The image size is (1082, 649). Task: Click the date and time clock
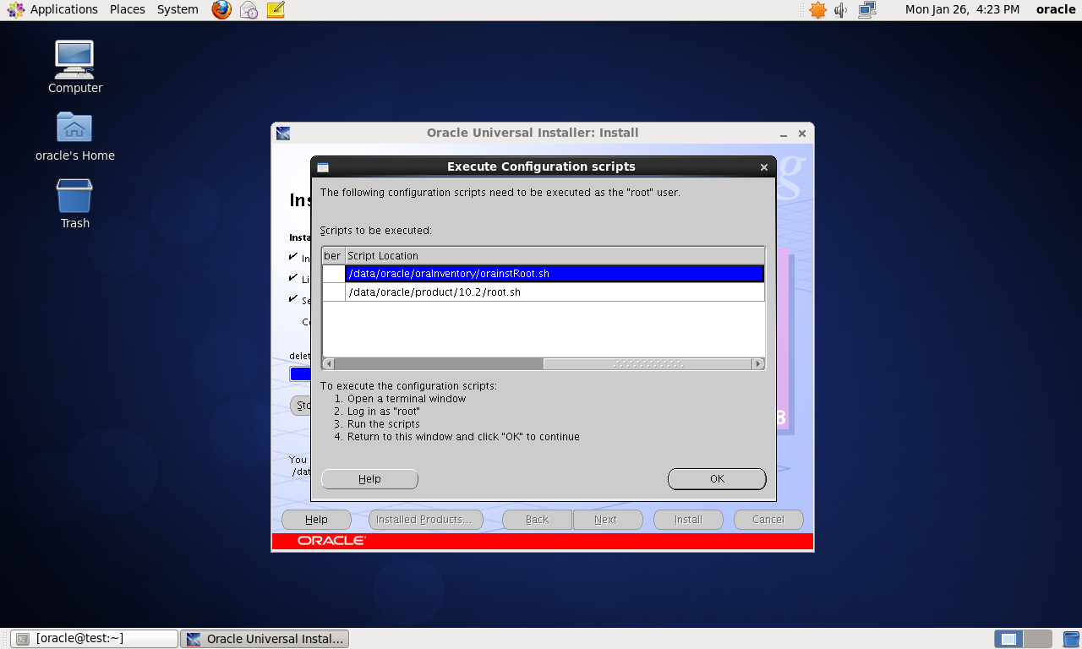coord(962,9)
